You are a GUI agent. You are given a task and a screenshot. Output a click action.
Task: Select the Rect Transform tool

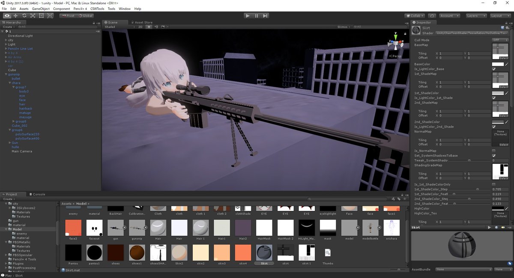pos(41,16)
